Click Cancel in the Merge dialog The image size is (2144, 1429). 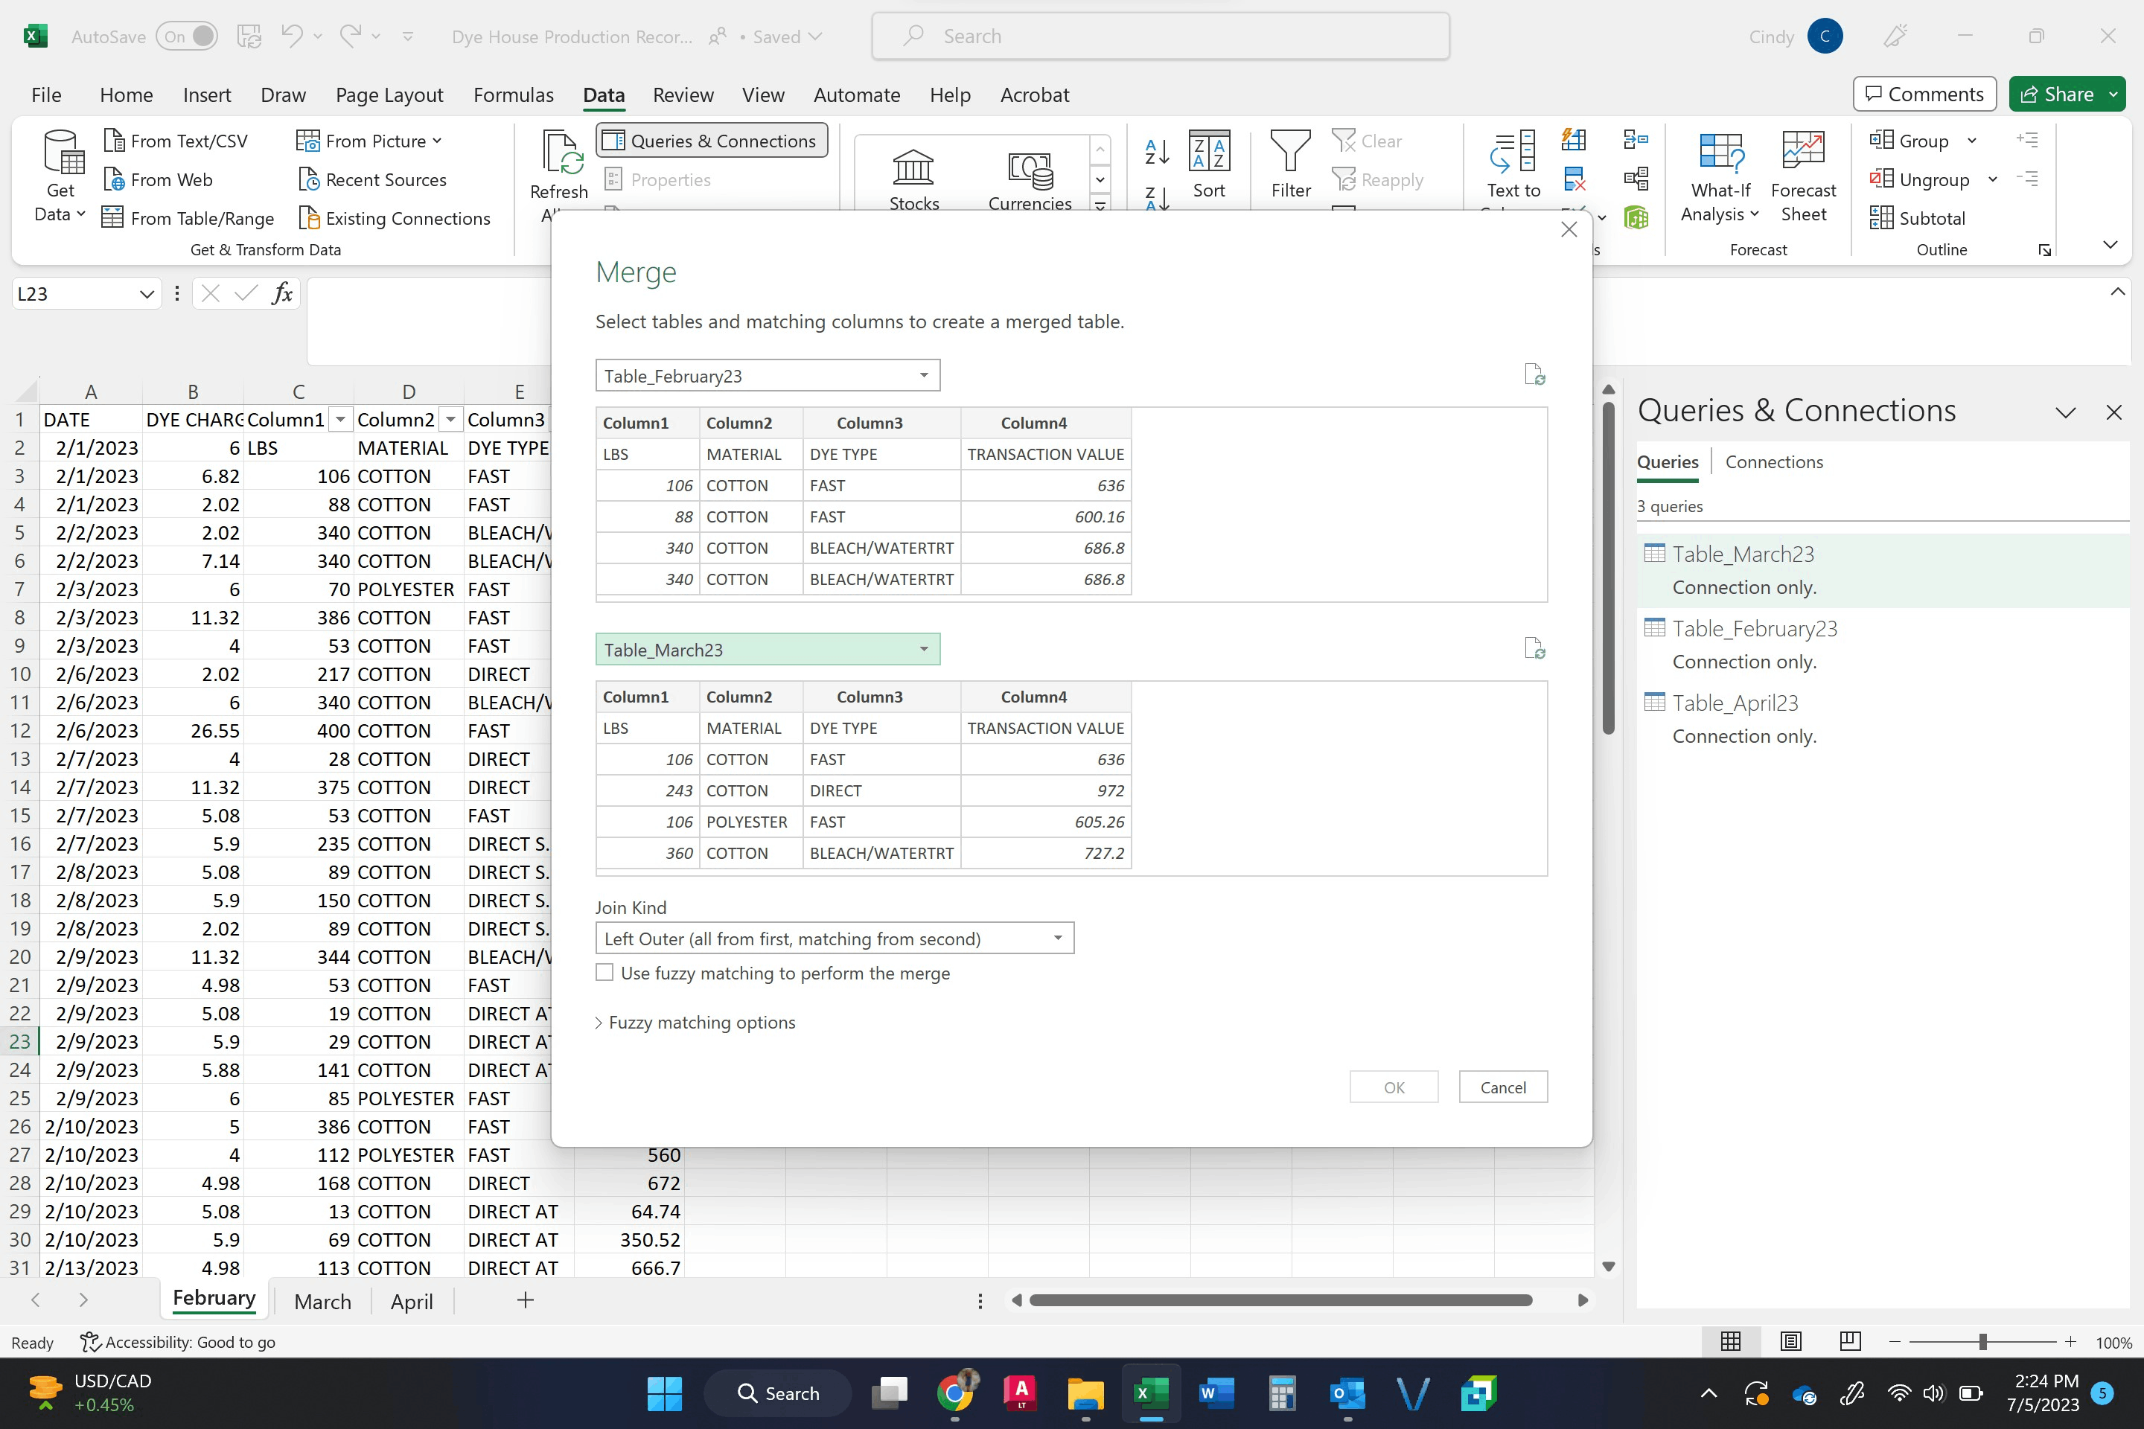pyautogui.click(x=1502, y=1087)
